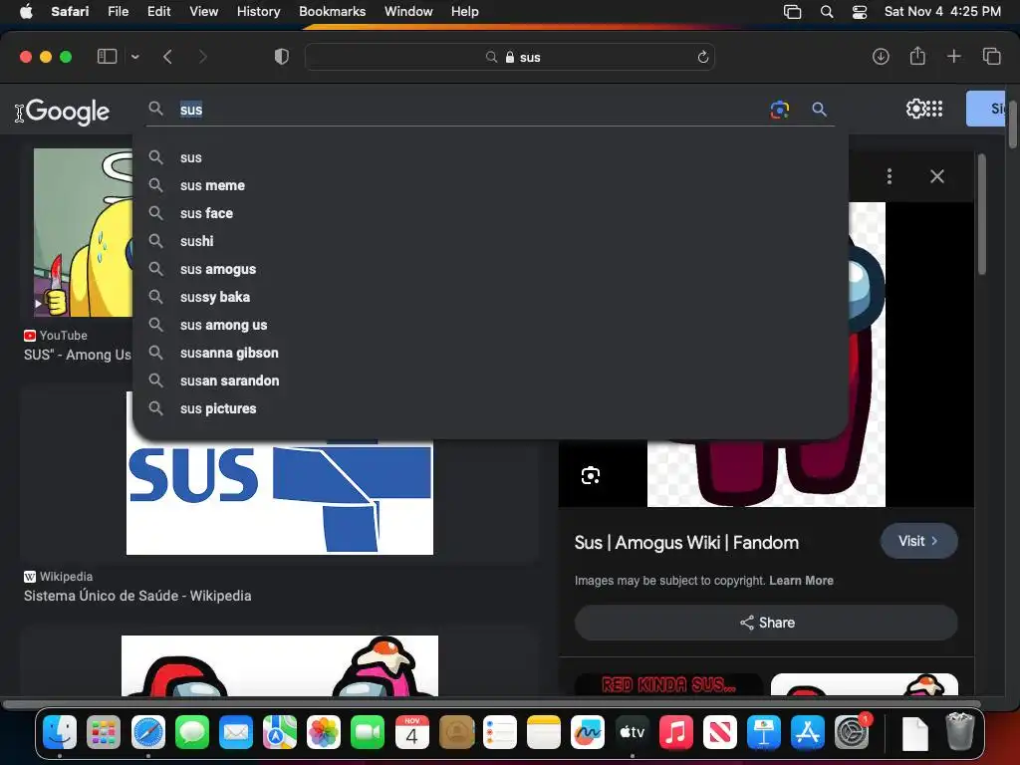
Task: Open Finder from the Dock
Action: point(59,732)
